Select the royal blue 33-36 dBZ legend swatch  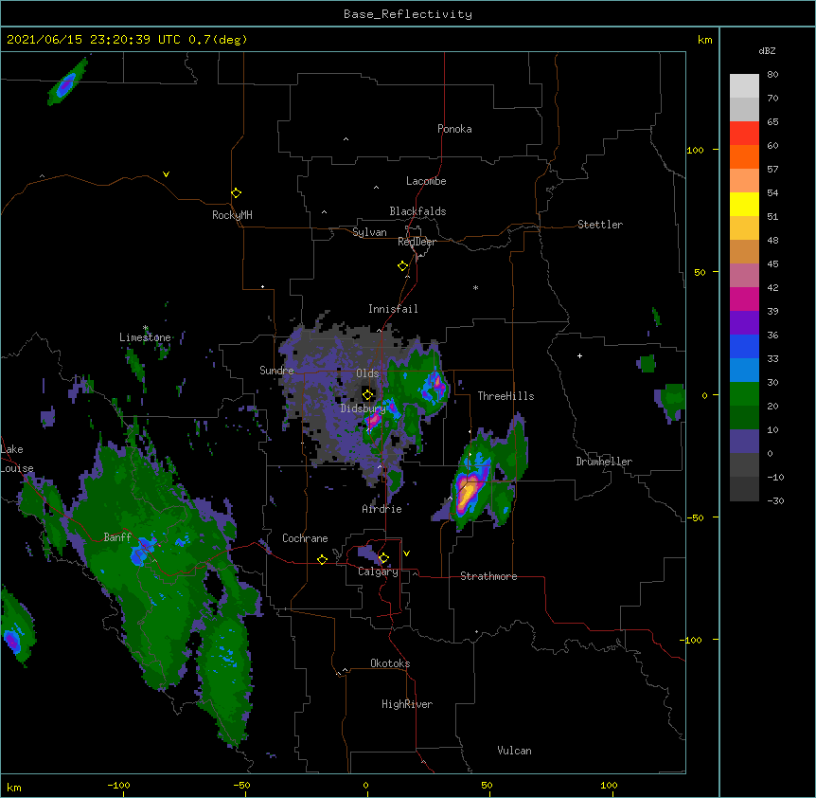(744, 346)
